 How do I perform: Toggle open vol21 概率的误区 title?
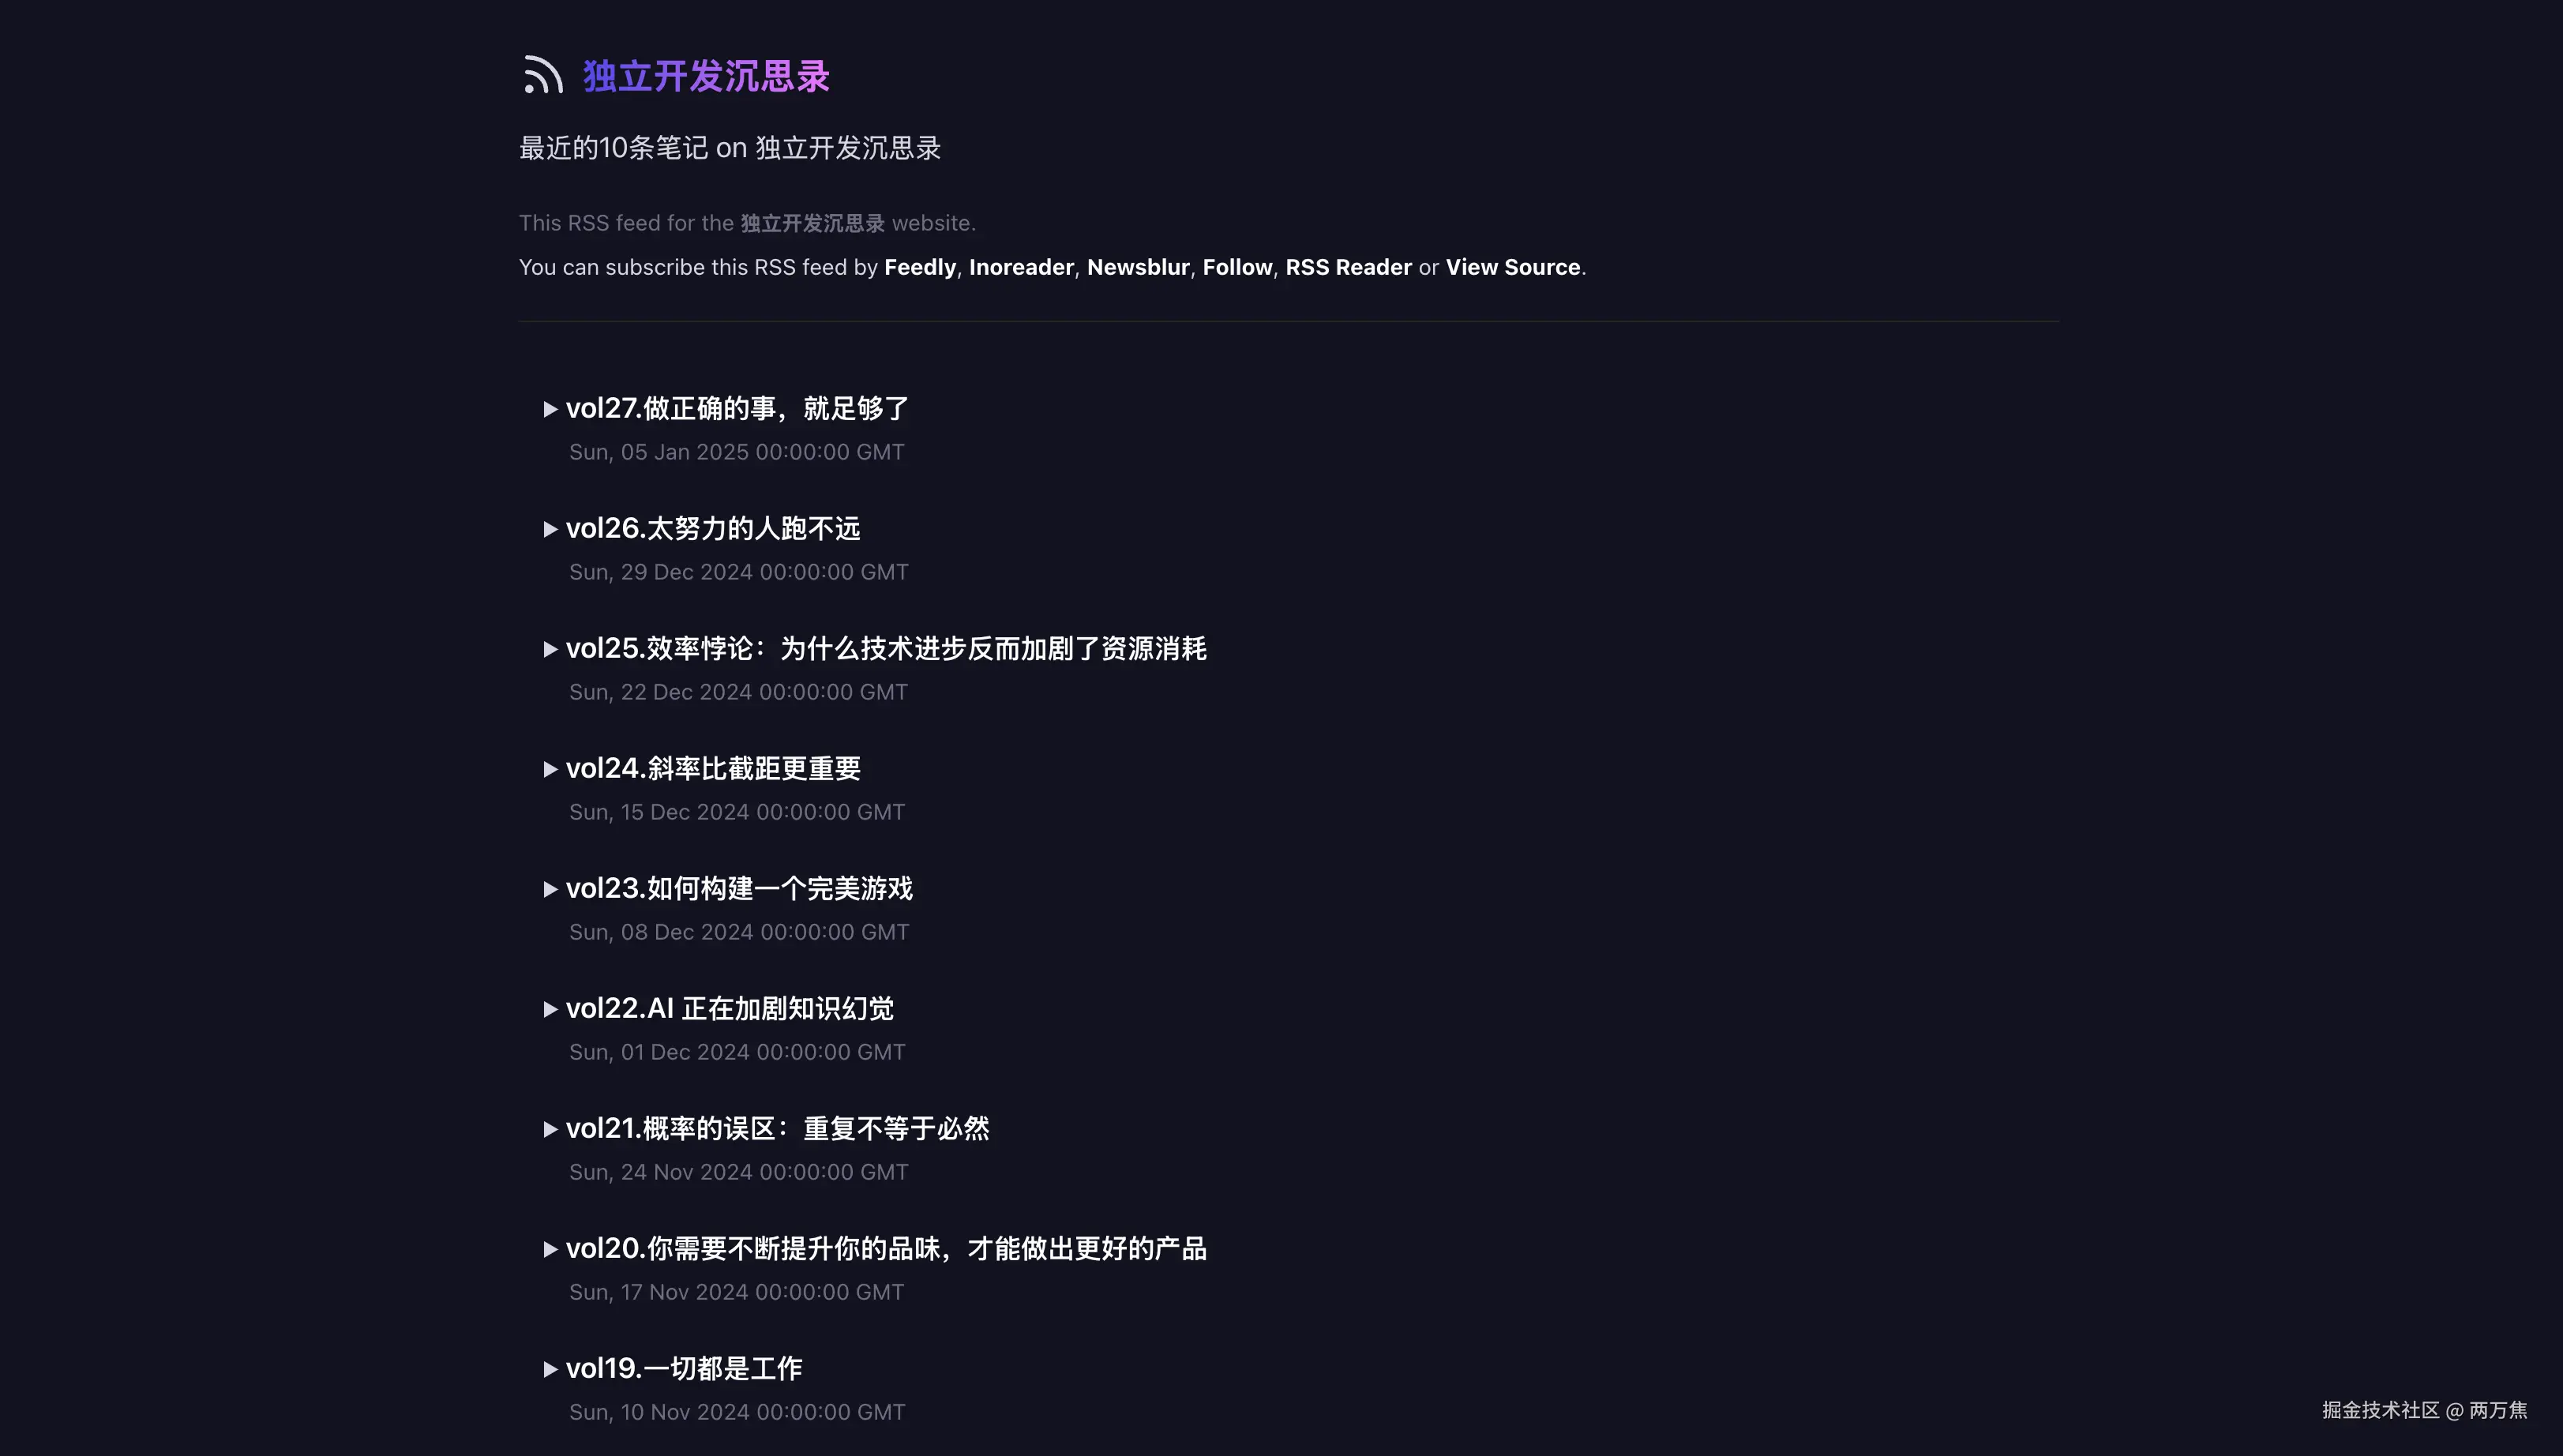click(776, 1128)
